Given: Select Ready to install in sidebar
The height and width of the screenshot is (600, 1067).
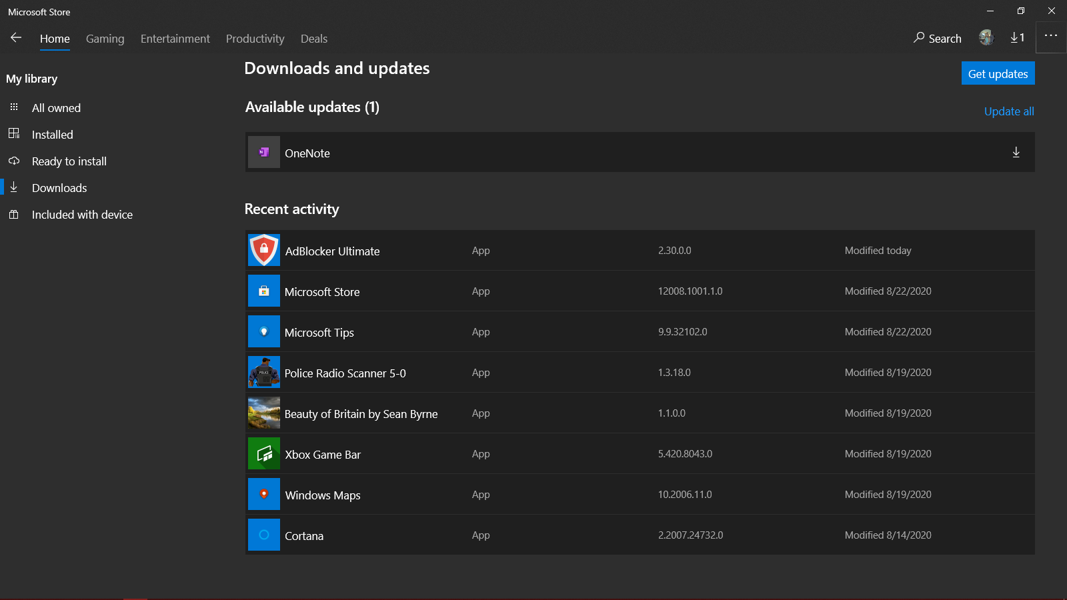Looking at the screenshot, I should coord(69,161).
